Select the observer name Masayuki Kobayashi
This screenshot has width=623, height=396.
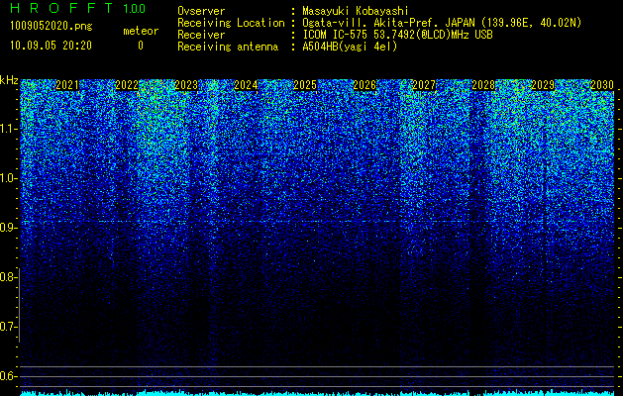[x=356, y=11]
